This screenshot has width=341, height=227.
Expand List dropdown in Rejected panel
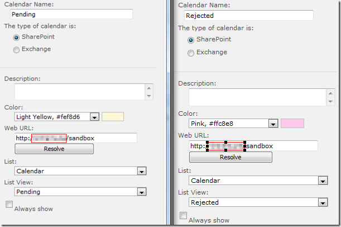[x=322, y=181]
